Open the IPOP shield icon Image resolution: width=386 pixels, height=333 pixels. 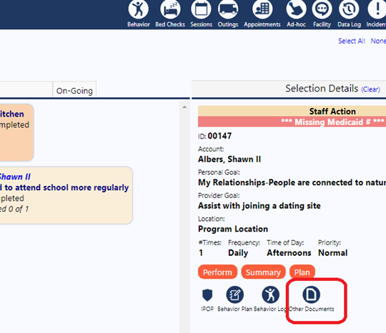coord(207,295)
